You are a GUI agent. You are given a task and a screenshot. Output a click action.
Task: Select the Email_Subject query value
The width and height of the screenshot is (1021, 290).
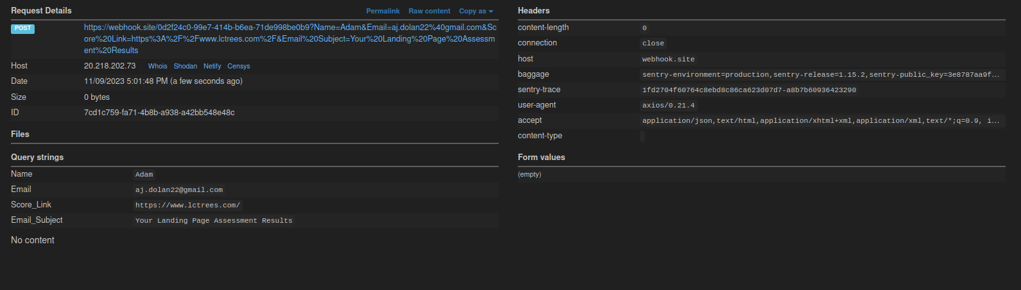[214, 220]
